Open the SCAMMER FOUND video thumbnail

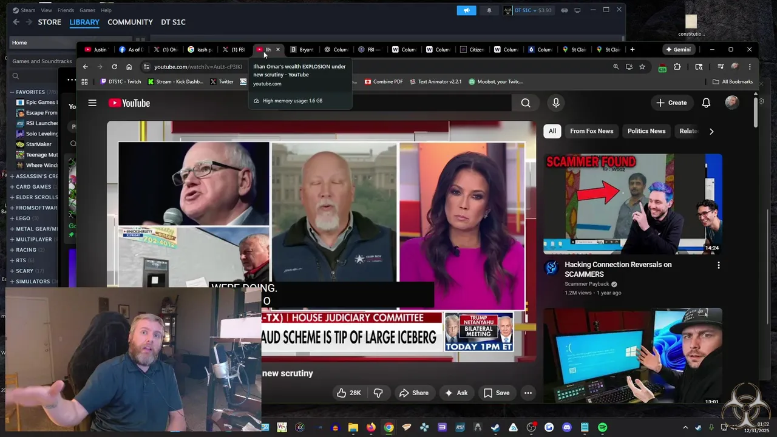pos(633,204)
